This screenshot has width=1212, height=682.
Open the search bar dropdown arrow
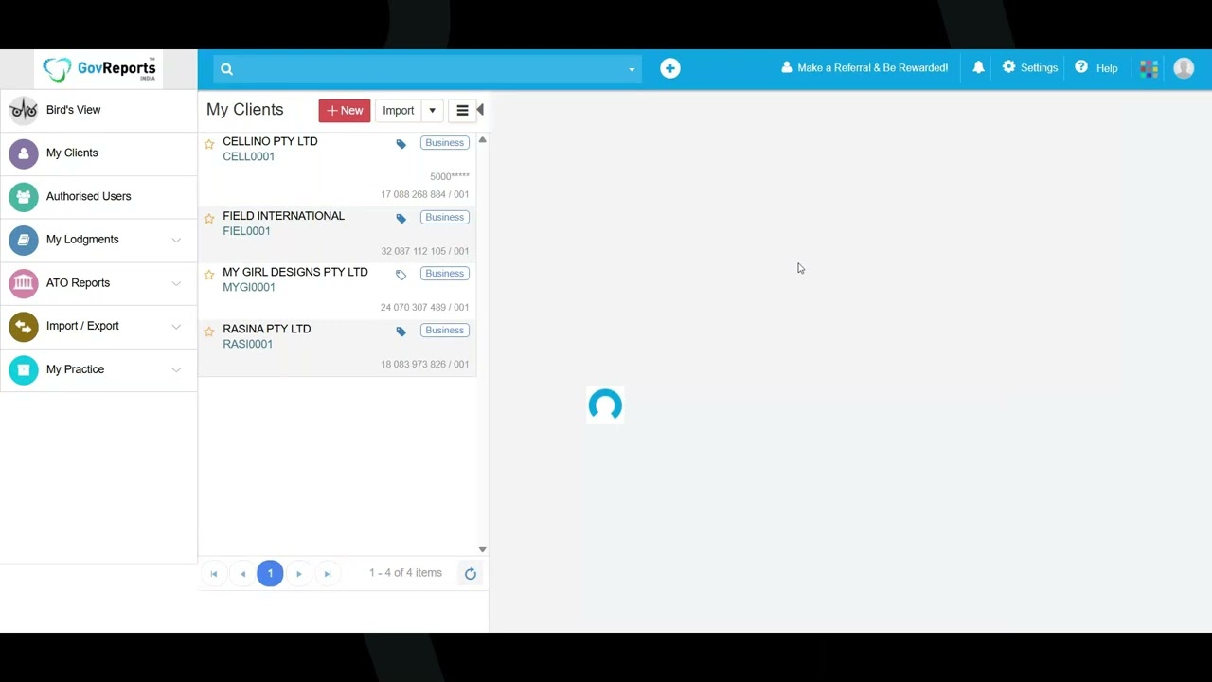632,69
